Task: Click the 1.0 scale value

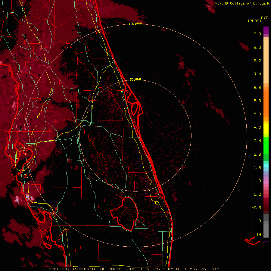Action: click(257, 181)
